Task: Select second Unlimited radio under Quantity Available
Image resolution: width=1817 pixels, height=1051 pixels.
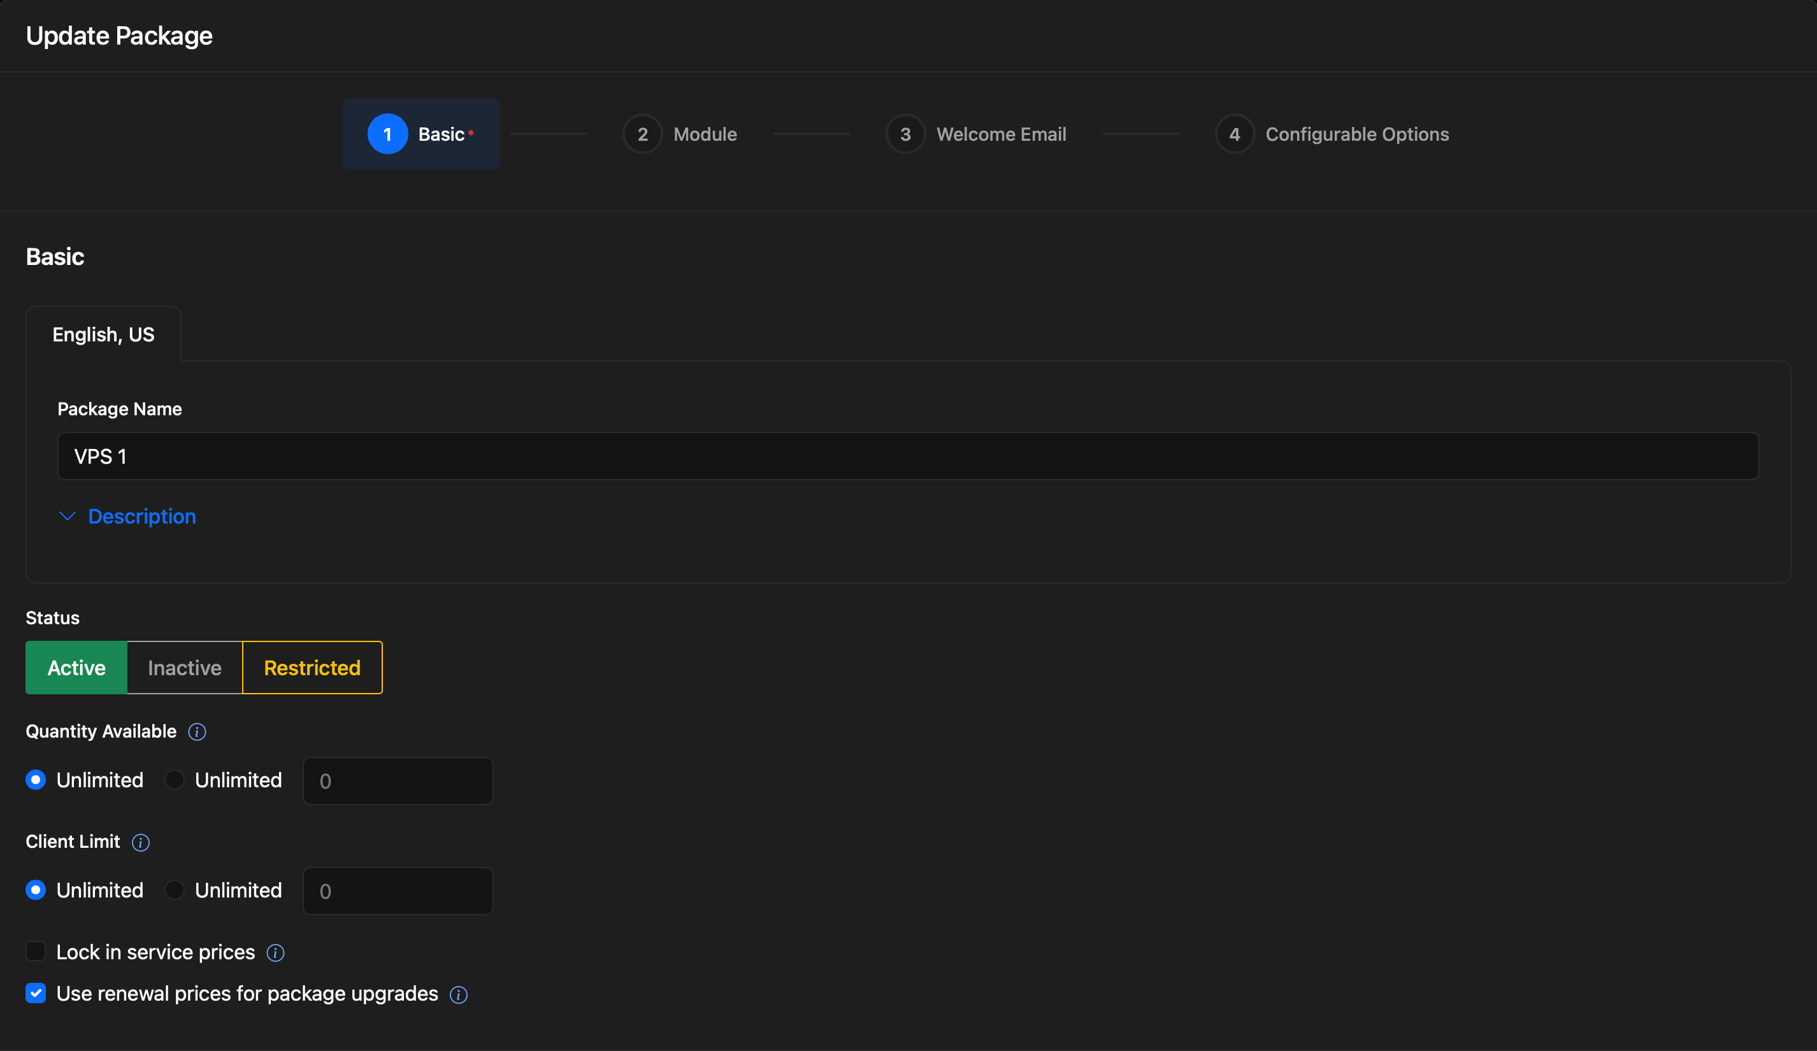Action: (x=175, y=780)
